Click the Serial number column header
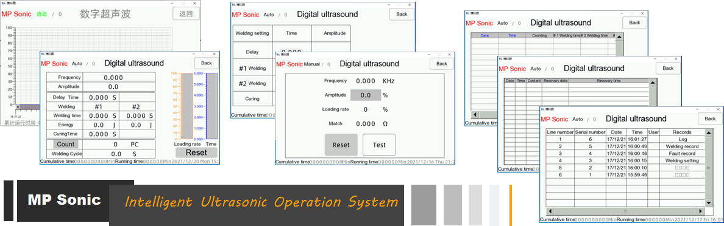The image size is (724, 226). 590,132
